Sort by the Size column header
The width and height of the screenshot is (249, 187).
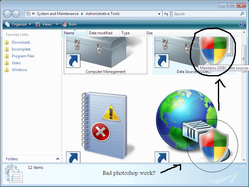click(x=157, y=33)
